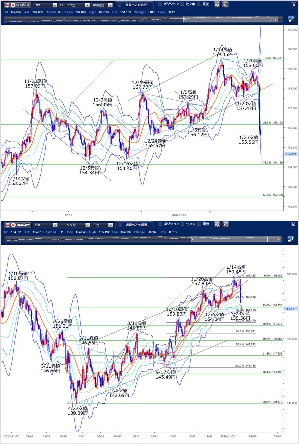Click the list panel icon in bottom chart toolbar
The height and width of the screenshot is (444, 299).
pyautogui.click(x=226, y=224)
